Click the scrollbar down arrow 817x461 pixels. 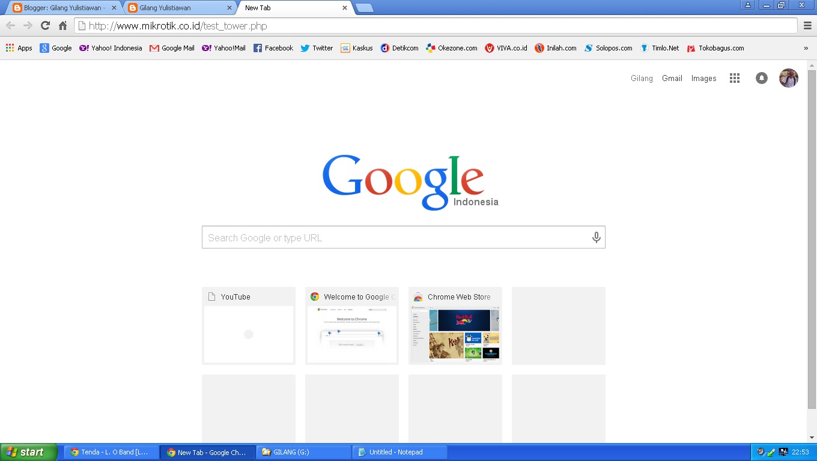[x=812, y=438]
